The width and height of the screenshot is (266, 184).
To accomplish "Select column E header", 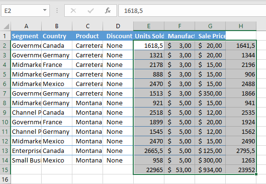I will pyautogui.click(x=149, y=26).
